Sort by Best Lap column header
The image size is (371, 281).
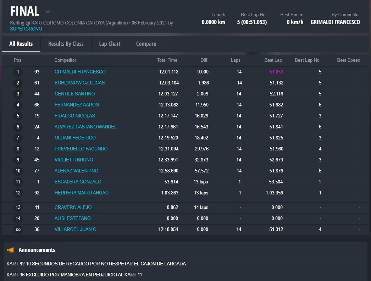pos(273,60)
